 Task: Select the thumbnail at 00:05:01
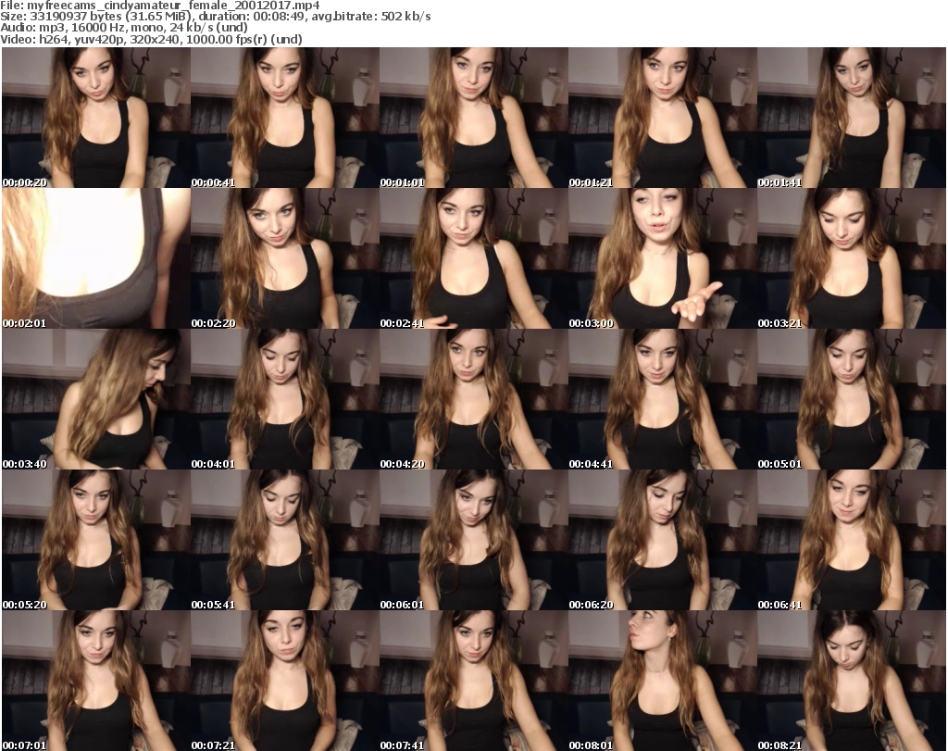852,399
